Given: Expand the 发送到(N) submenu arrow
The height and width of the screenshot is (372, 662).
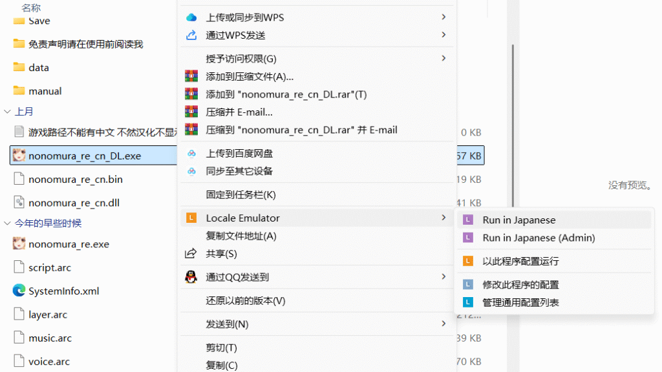Looking at the screenshot, I should click(443, 324).
